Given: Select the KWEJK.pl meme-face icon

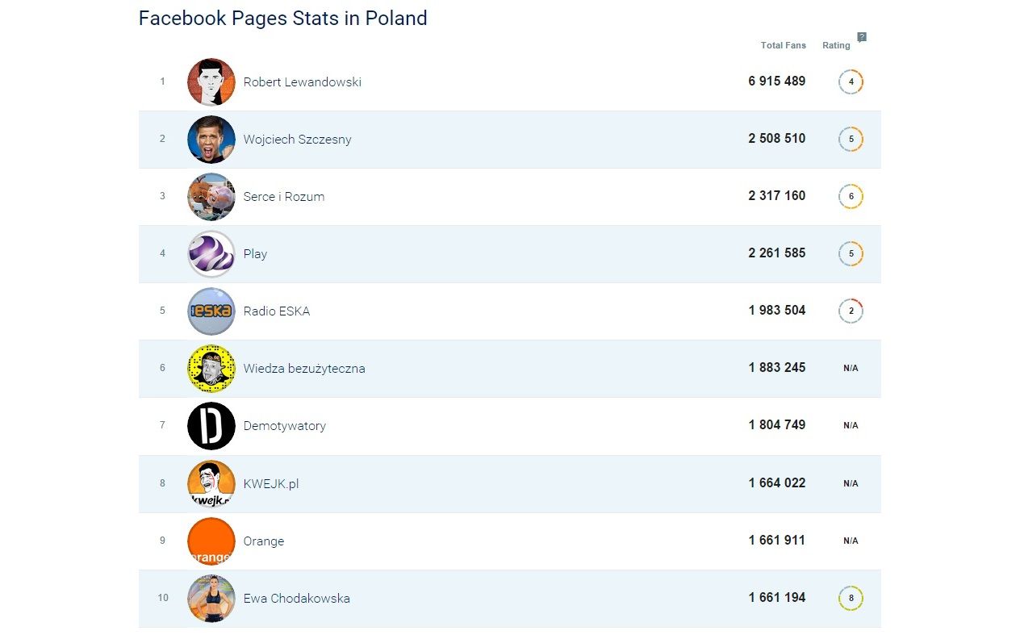Looking at the screenshot, I should [211, 483].
